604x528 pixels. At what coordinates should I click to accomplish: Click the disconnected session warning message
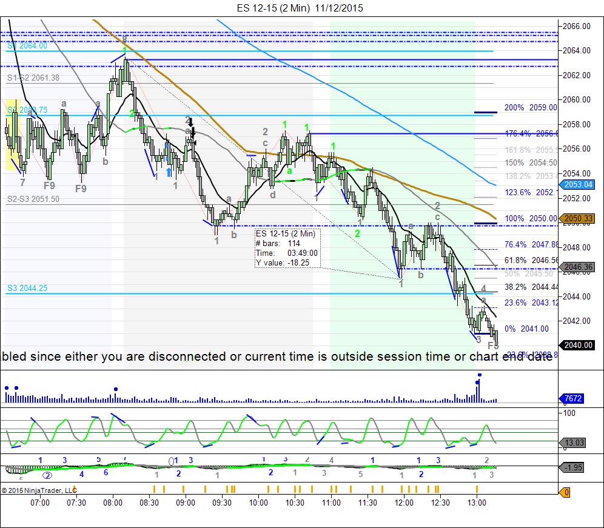point(277,356)
